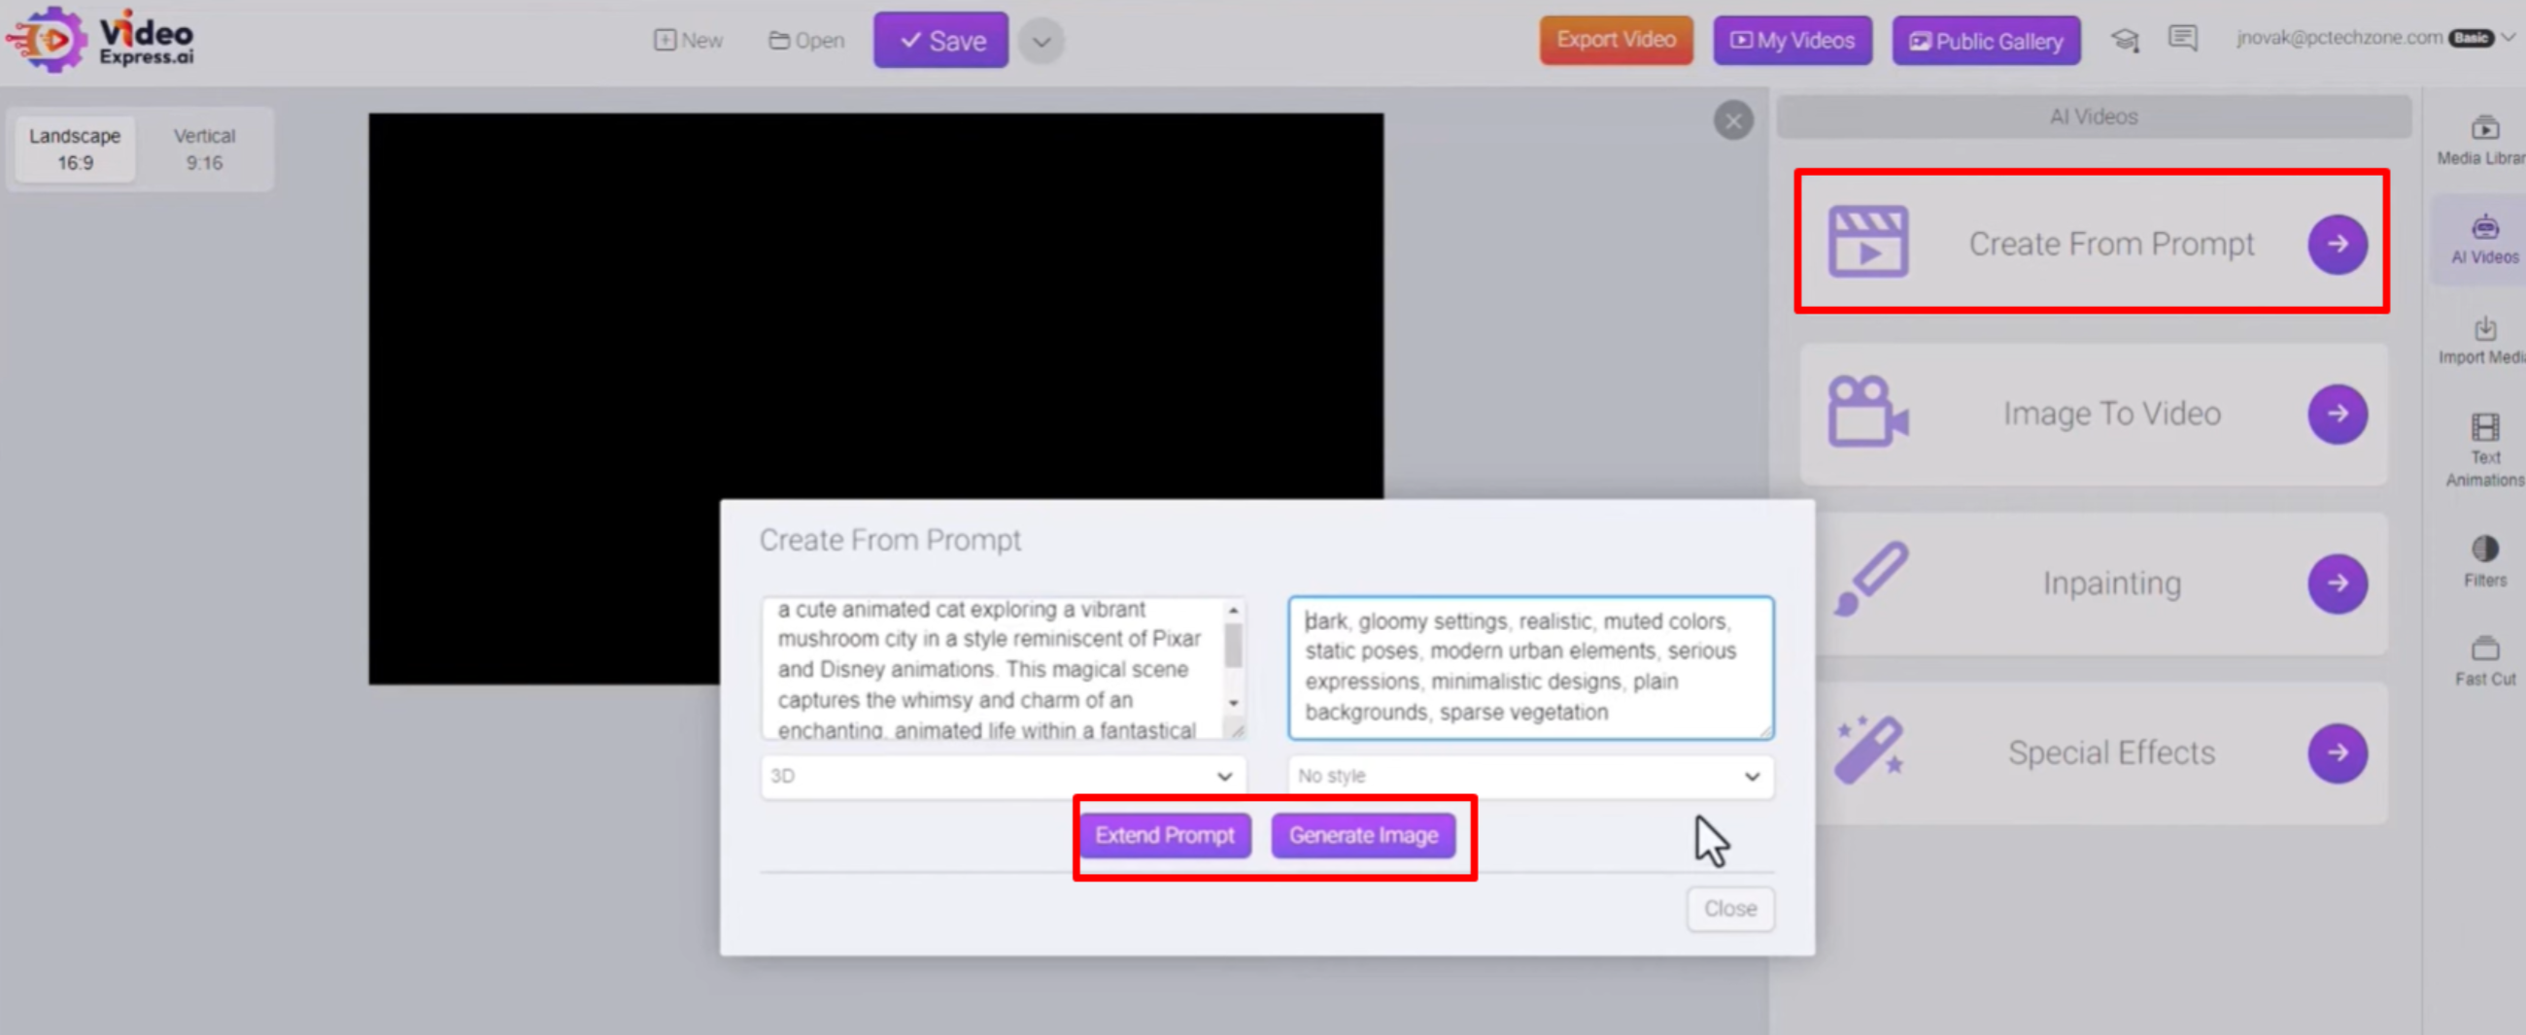Open the Save options chevron
This screenshot has width=2526, height=1035.
pos(1041,40)
